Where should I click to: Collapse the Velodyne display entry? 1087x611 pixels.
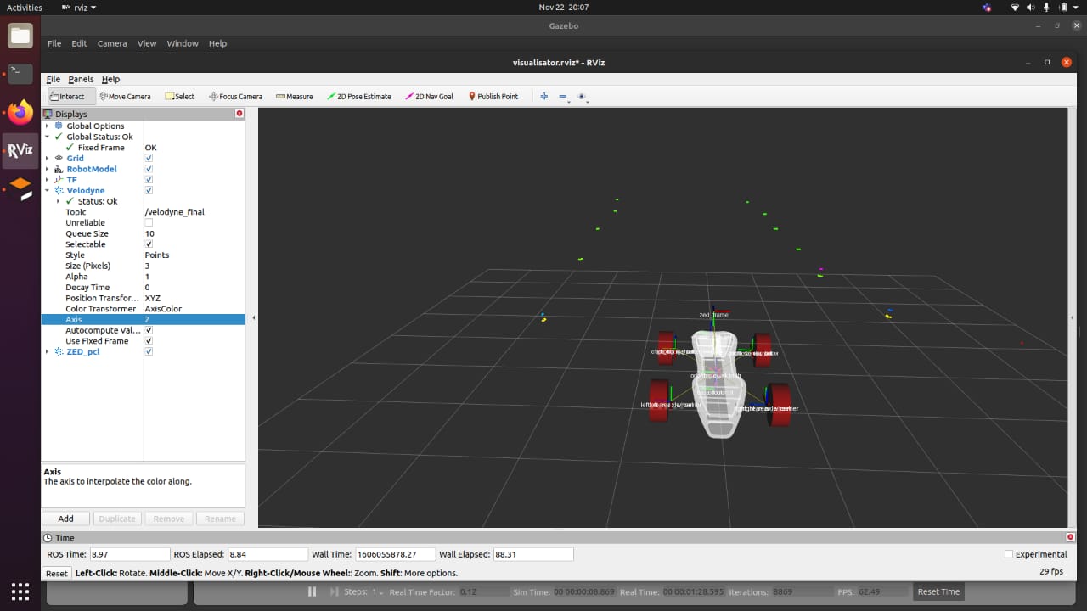48,190
